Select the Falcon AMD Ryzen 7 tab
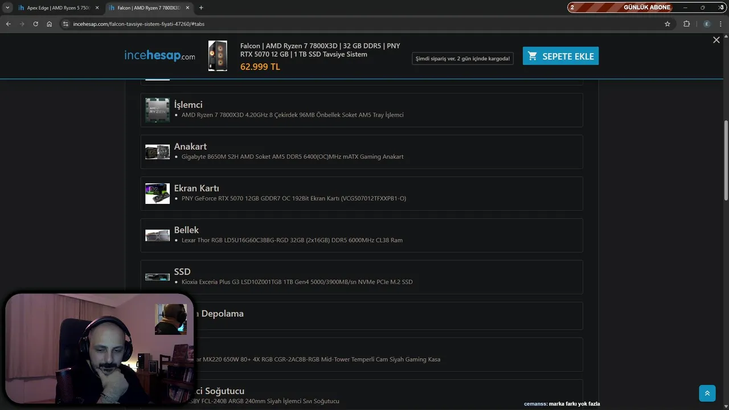Screen dimensions: 729x410 click(149, 8)
